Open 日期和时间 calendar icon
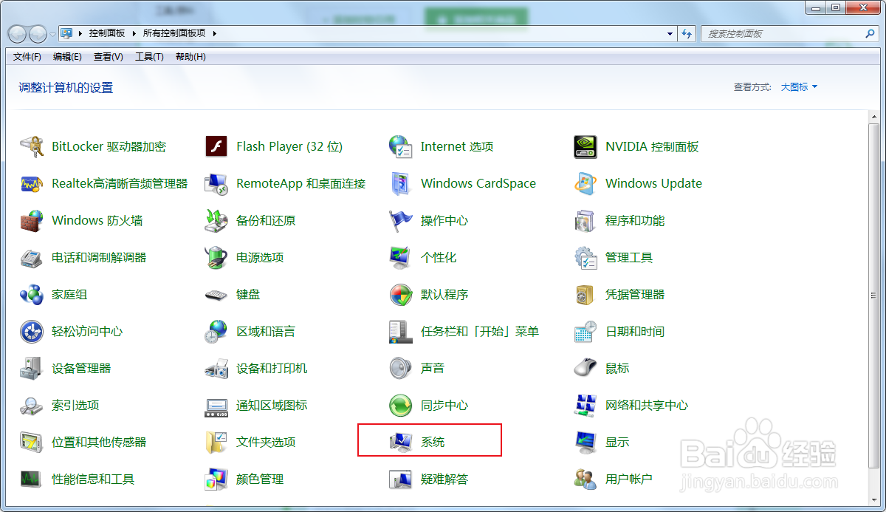Image resolution: width=886 pixels, height=512 pixels. [585, 331]
